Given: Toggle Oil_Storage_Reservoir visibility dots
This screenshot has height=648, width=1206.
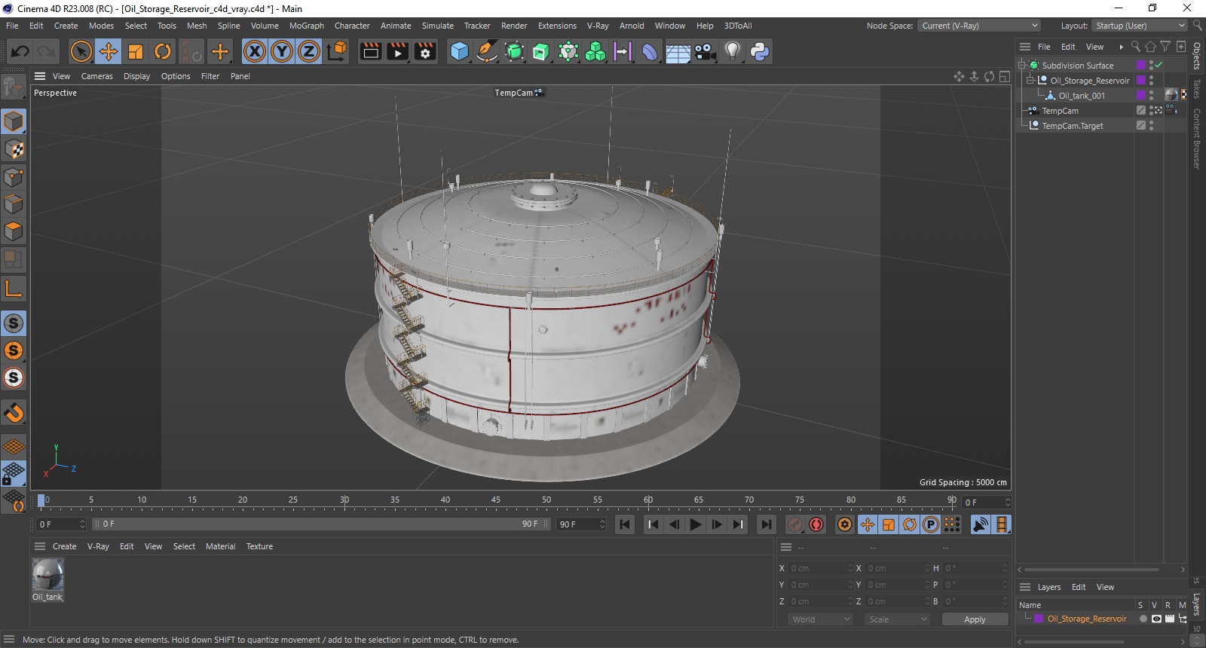Looking at the screenshot, I should point(1151,81).
